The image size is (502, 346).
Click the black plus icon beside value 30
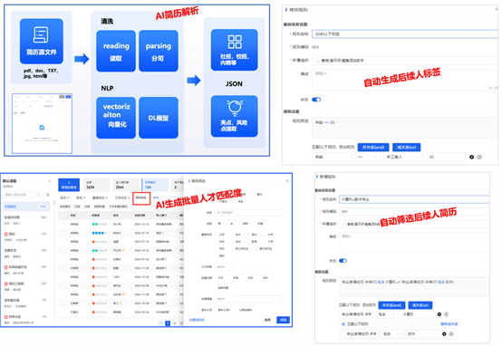click(471, 157)
